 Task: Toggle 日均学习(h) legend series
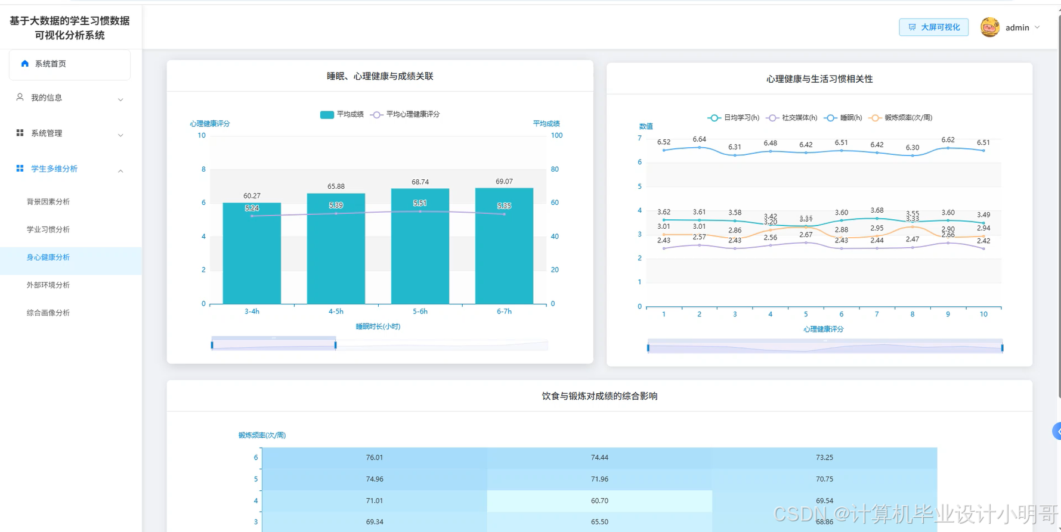733,118
